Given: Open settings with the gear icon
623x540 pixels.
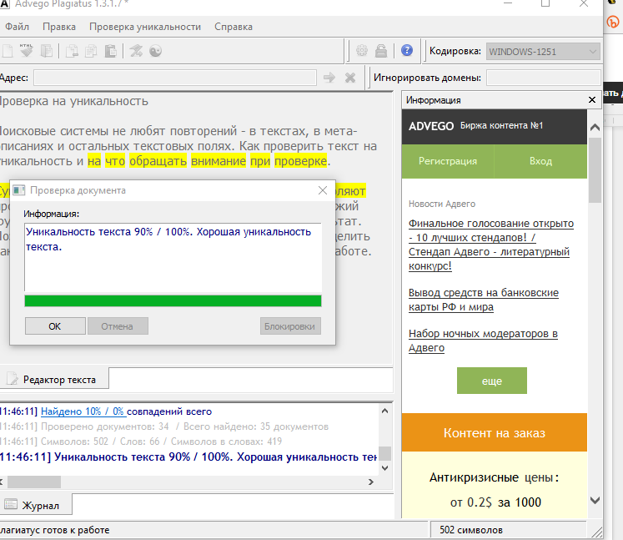Looking at the screenshot, I should click(362, 51).
